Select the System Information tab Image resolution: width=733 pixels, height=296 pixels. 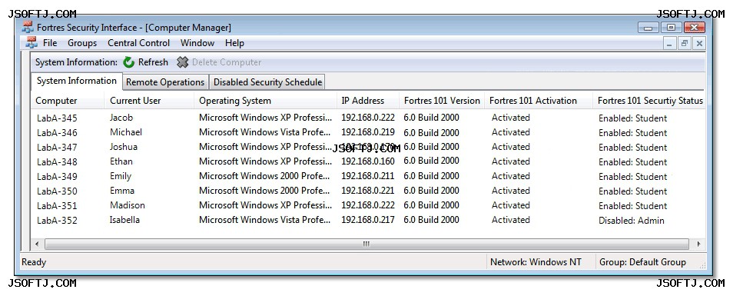click(77, 81)
